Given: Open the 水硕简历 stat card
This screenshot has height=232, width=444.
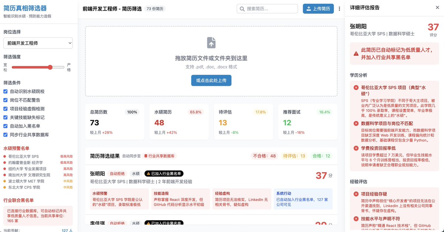Looking at the screenshot, I should 179,122.
